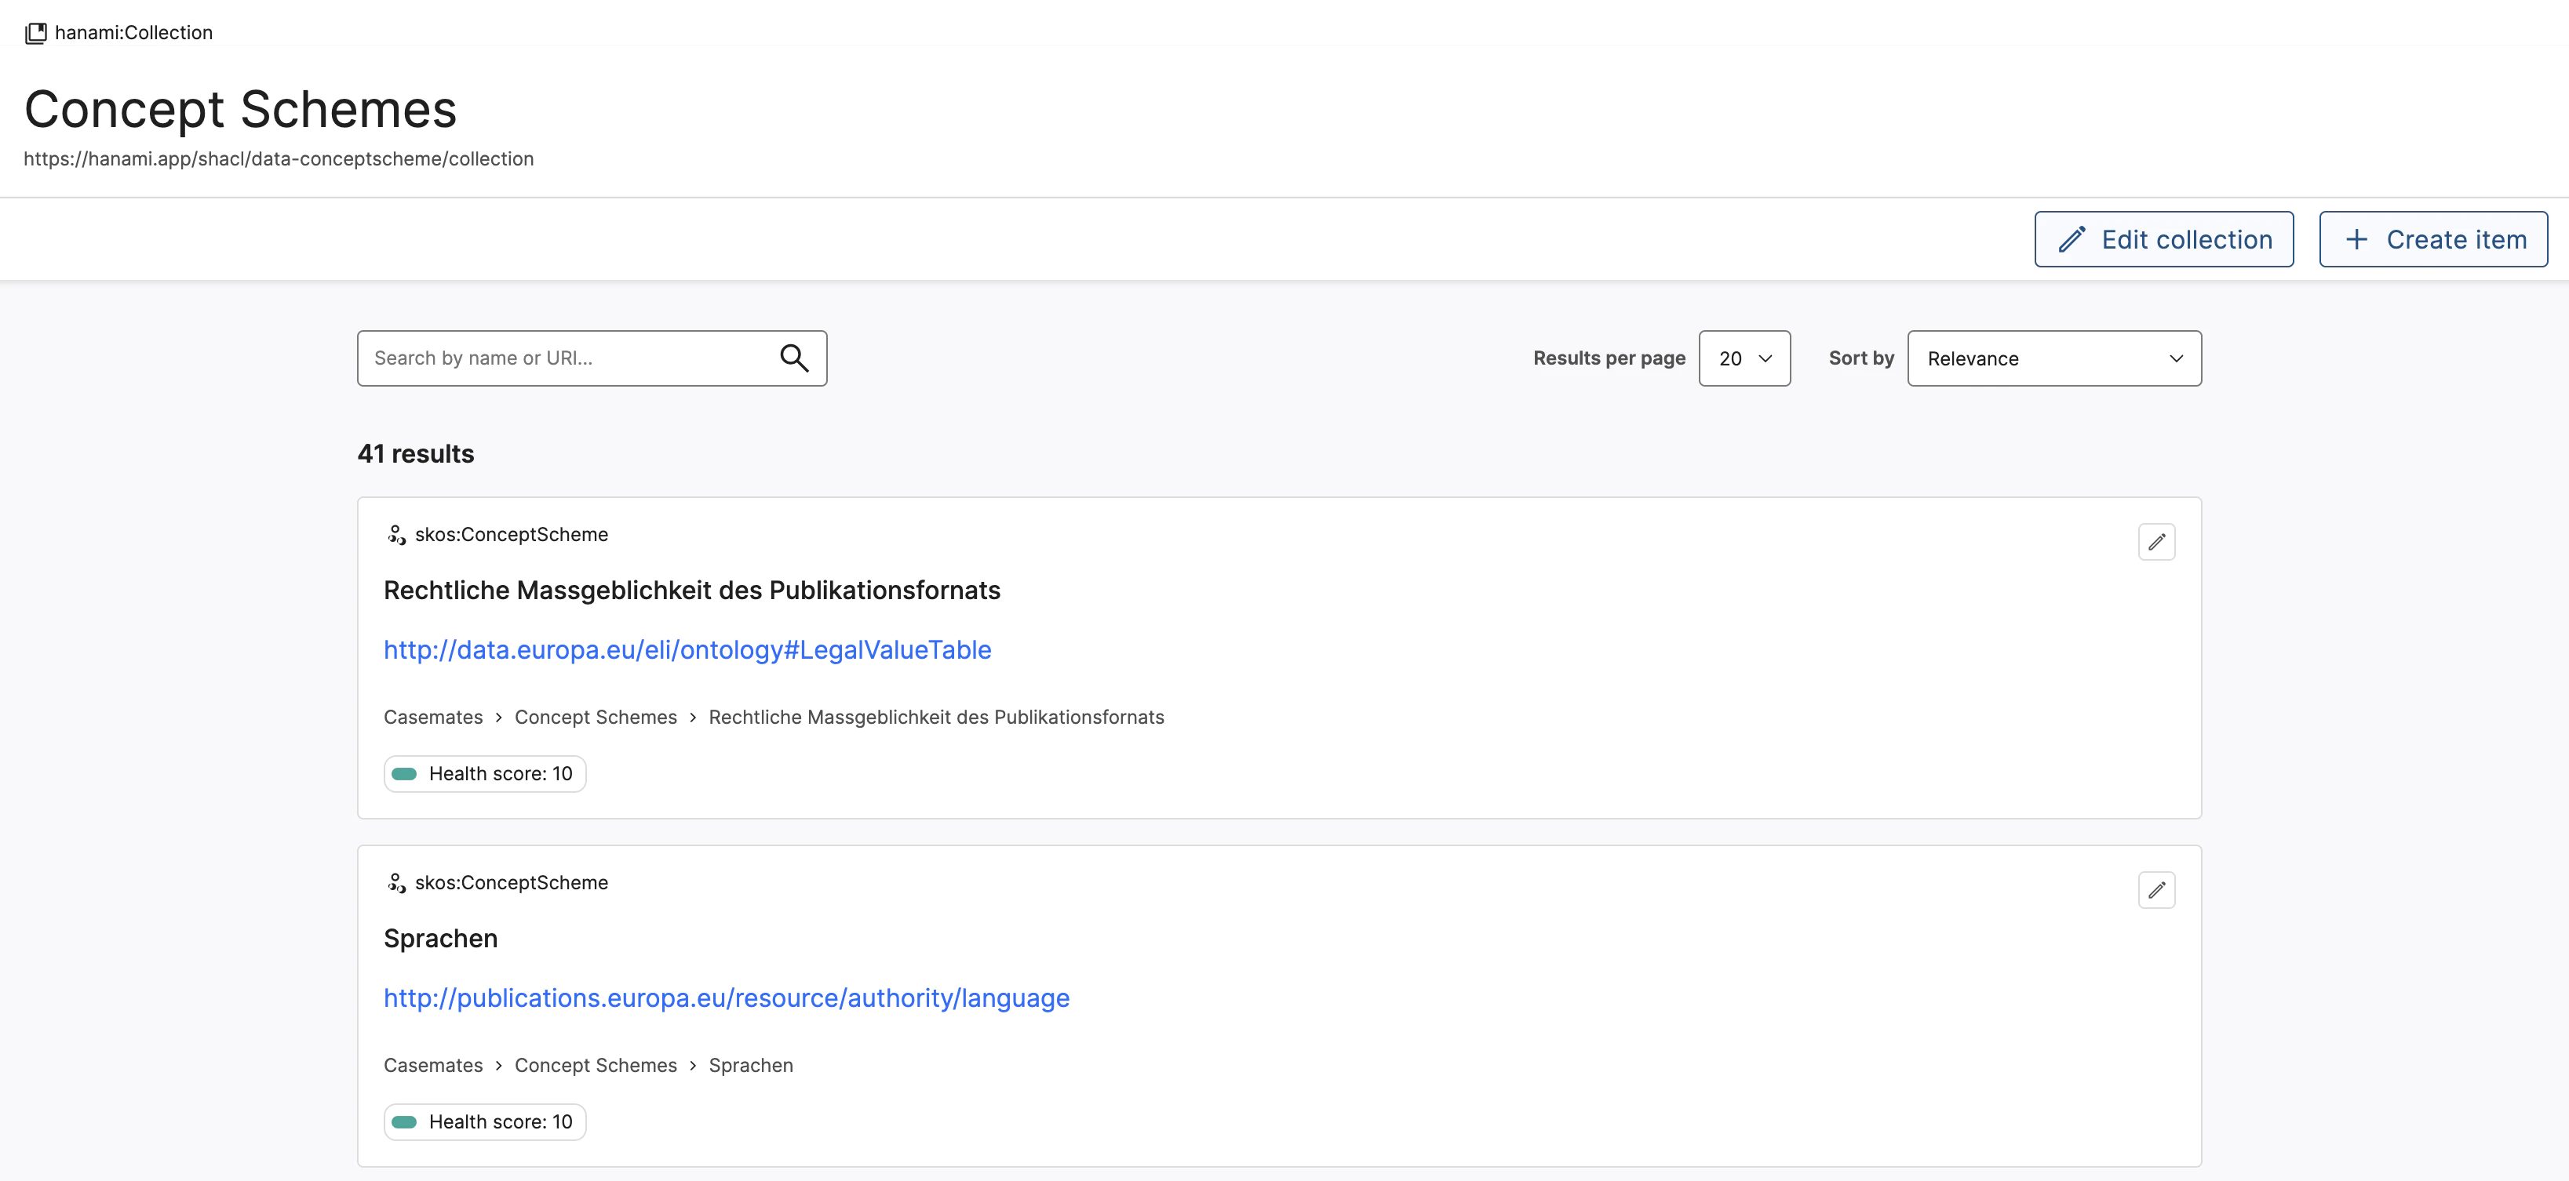Screen dimensions: 2569x1181
Task: Click the hanami:Collection icon in header
Action: click(36, 33)
